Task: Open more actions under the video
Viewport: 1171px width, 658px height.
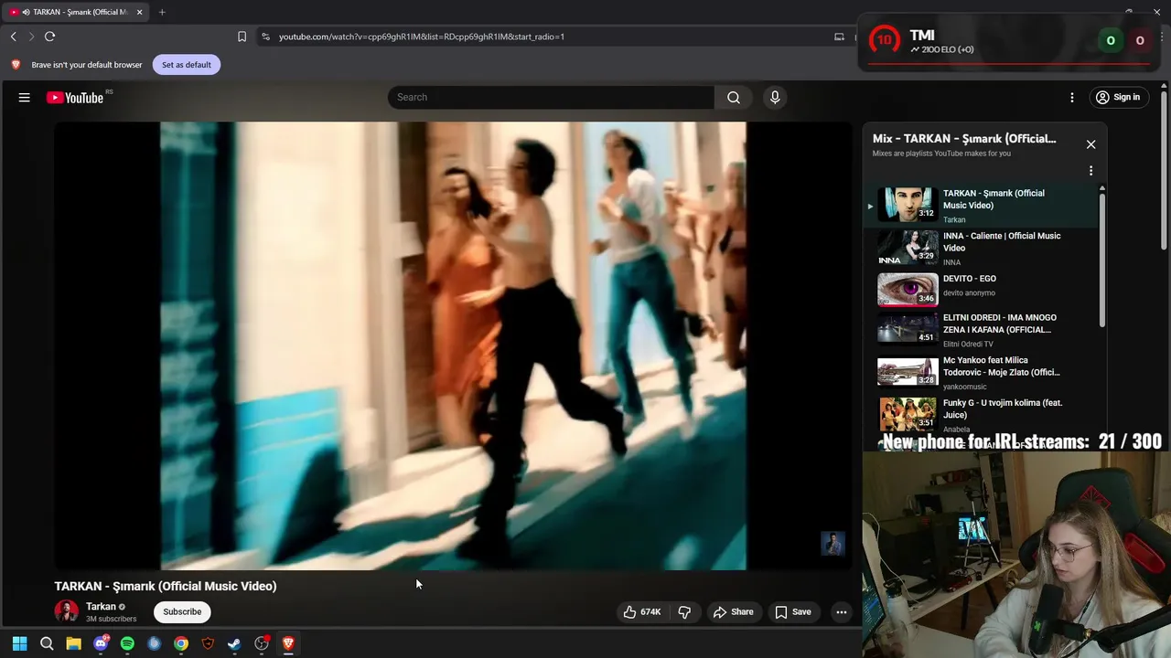Action: 841,611
